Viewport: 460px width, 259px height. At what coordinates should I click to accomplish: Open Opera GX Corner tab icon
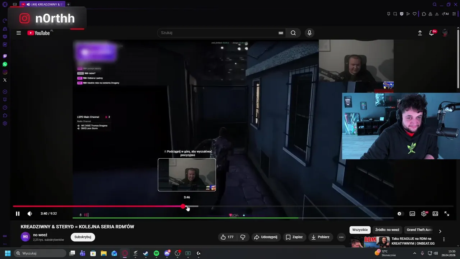click(15, 4)
